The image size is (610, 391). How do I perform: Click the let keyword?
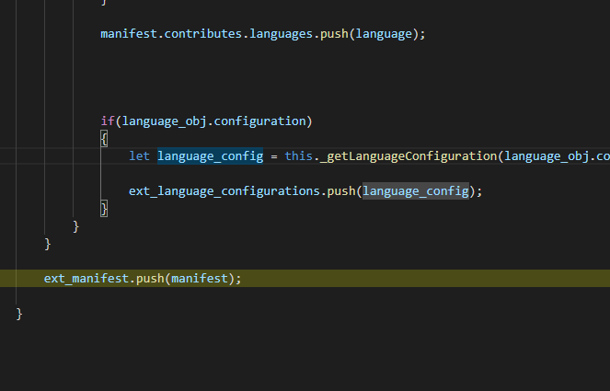click(139, 156)
